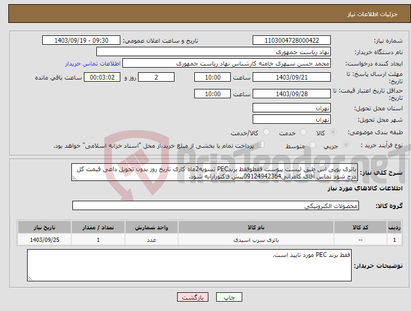
Task: Click the 1403/09/25 date cell
Action: tap(45, 240)
